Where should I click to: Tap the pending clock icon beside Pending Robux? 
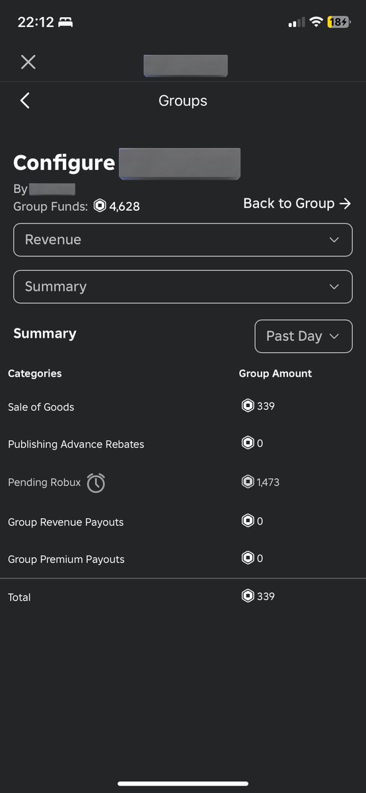click(96, 483)
